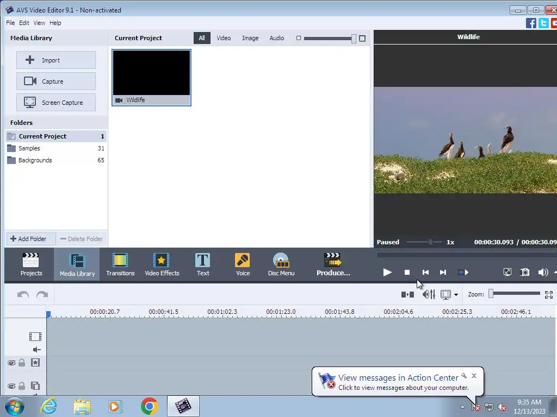Open the Disc Menu section
This screenshot has width=557, height=417.
281,264
